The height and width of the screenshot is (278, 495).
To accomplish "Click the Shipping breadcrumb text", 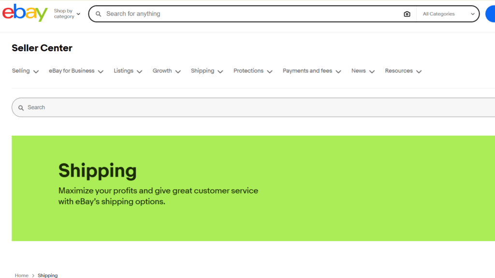I will [x=48, y=275].
